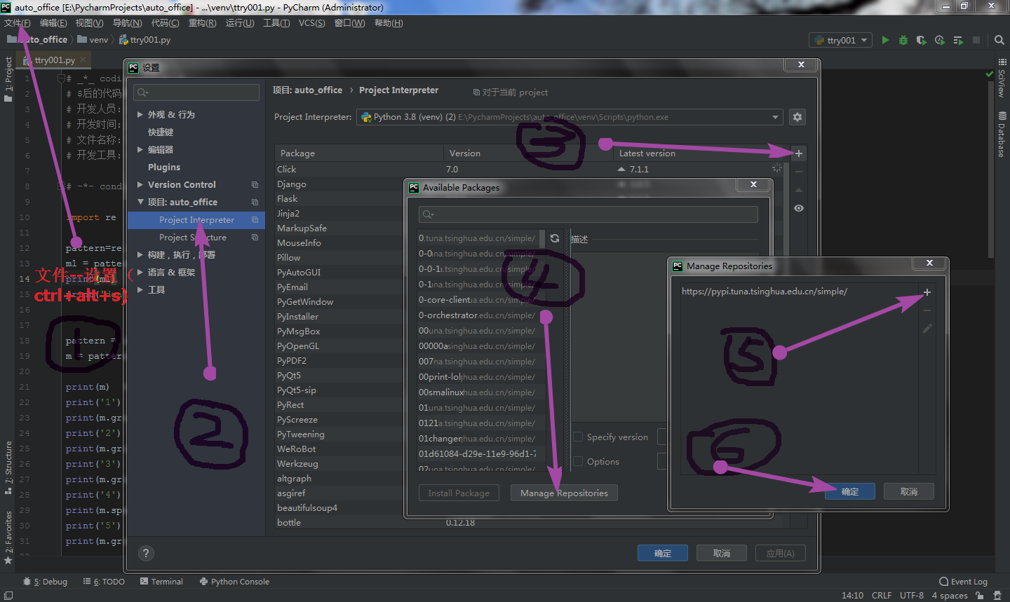Open the Project Interpreter dropdown
This screenshot has height=602, width=1010.
(x=570, y=117)
